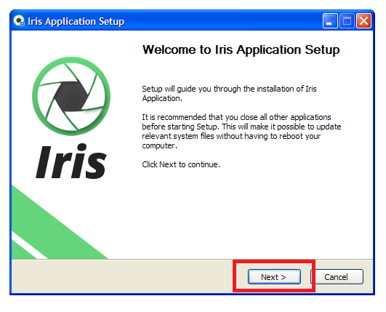
Task: Close the setup window with red X
Action: point(363,20)
